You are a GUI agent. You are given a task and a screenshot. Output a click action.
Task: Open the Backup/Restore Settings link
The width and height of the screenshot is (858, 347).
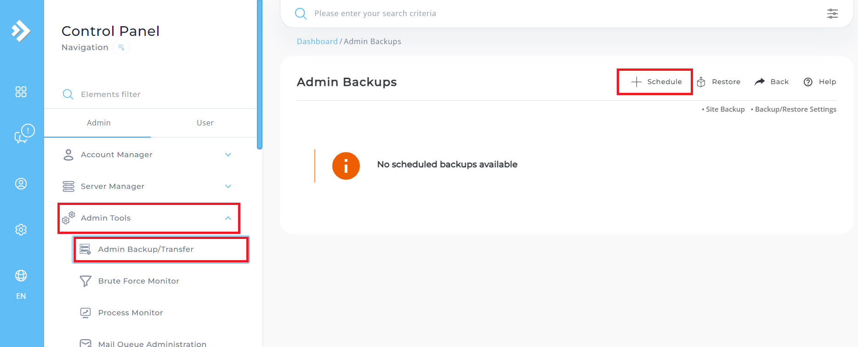pyautogui.click(x=795, y=109)
